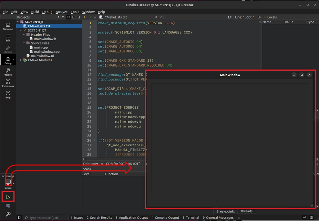This screenshot has height=221, width=319.
Task: Toggle the right sidebar visibility
Action: click(x=311, y=218)
